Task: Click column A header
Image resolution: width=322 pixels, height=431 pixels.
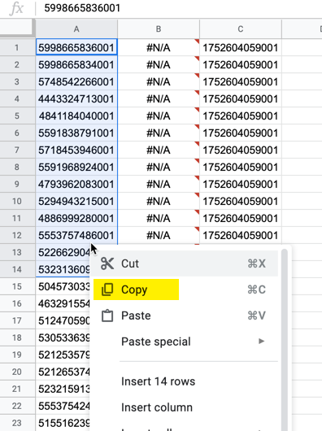Action: pyautogui.click(x=76, y=28)
